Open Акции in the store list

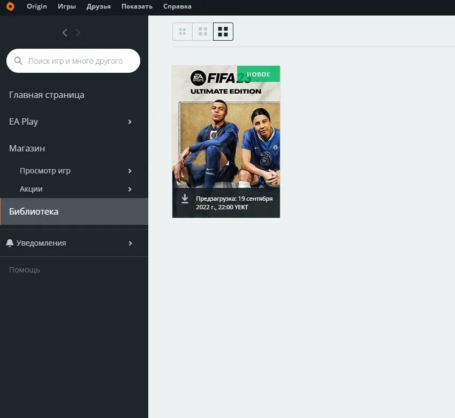coord(31,189)
